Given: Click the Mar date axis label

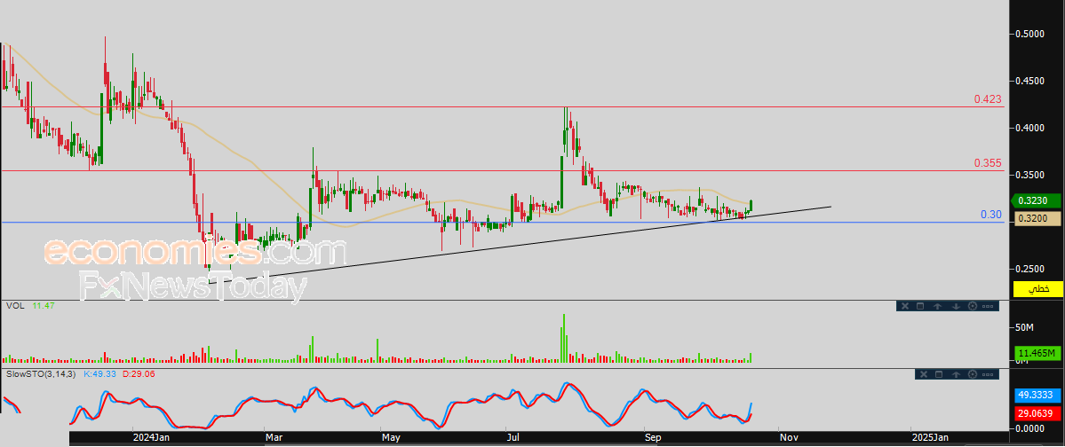Looking at the screenshot, I should coord(275,438).
